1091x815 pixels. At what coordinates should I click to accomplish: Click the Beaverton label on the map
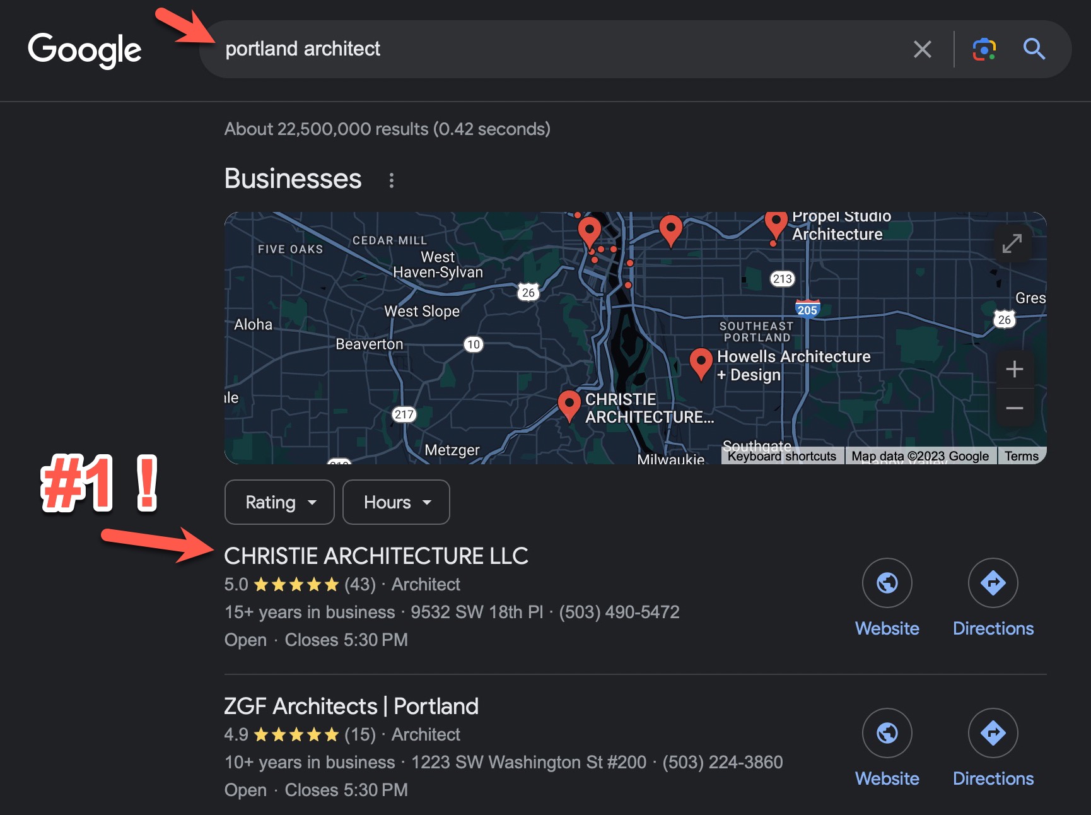tap(369, 344)
